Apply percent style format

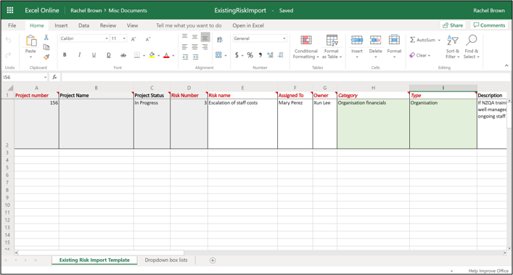pos(250,55)
